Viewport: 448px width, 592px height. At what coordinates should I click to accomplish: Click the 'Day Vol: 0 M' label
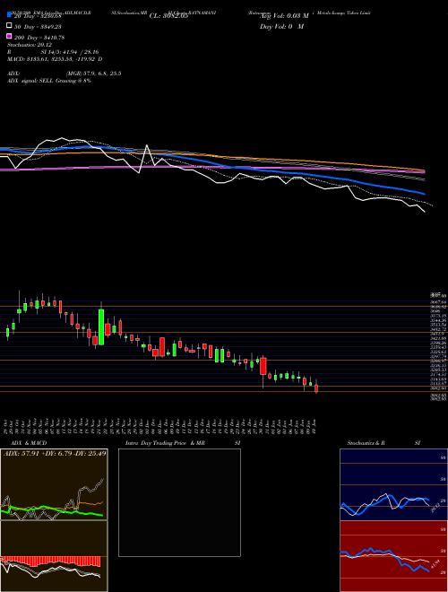pos(281,26)
